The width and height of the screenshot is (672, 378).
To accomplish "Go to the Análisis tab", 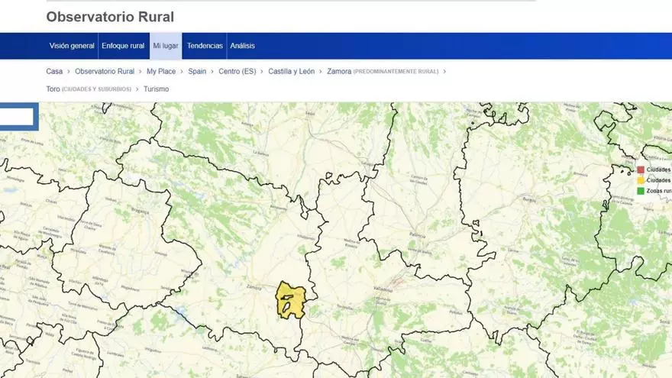I will 243,46.
